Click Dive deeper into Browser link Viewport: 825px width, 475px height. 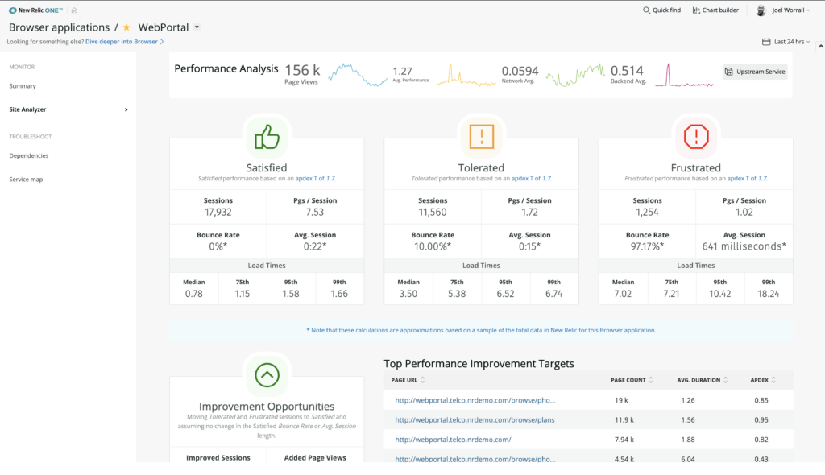124,42
